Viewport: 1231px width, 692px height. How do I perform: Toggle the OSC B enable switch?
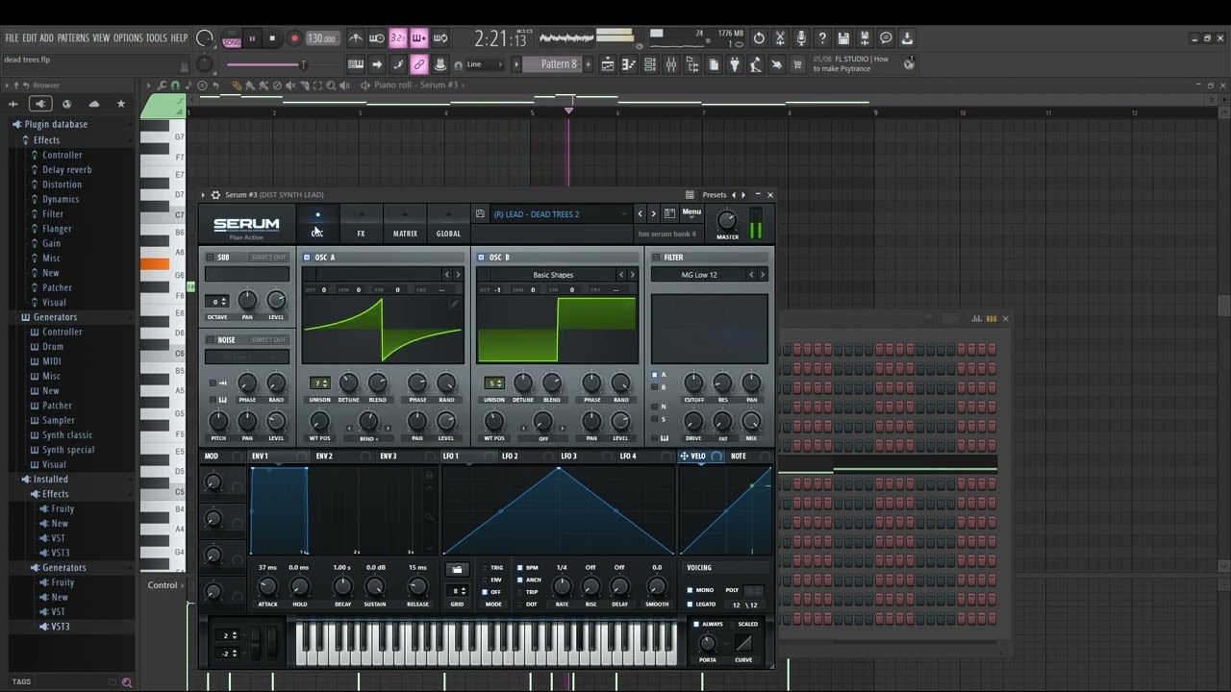(x=481, y=258)
